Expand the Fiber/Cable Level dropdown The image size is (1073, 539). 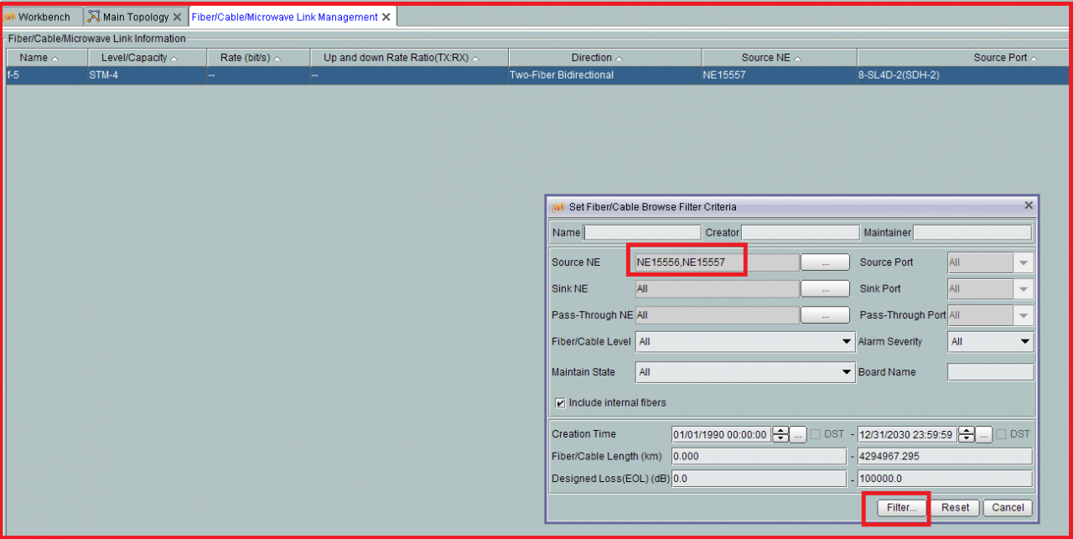point(846,342)
